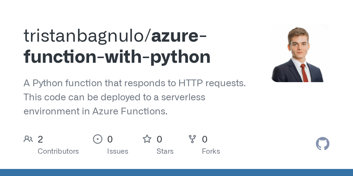The width and height of the screenshot is (353, 176).
Task: Click the Contributors text label
Action: click(58, 151)
